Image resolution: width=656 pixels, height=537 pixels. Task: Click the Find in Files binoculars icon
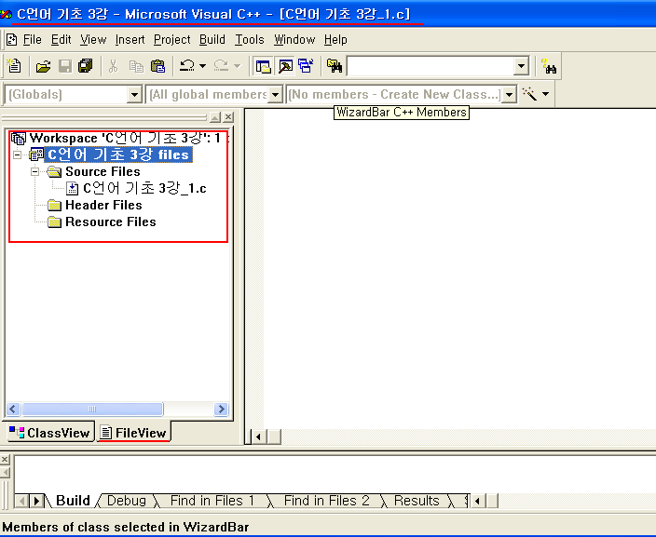tap(335, 65)
